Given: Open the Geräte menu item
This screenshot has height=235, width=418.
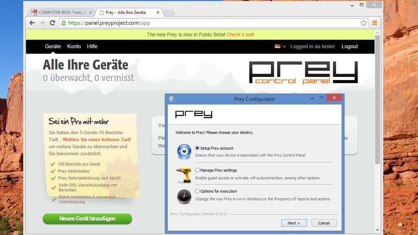Looking at the screenshot, I should click(53, 47).
